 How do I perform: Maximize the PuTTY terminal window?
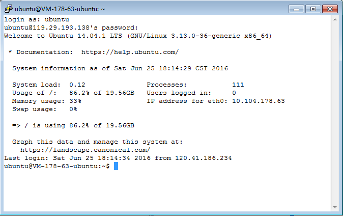coord(313,9)
